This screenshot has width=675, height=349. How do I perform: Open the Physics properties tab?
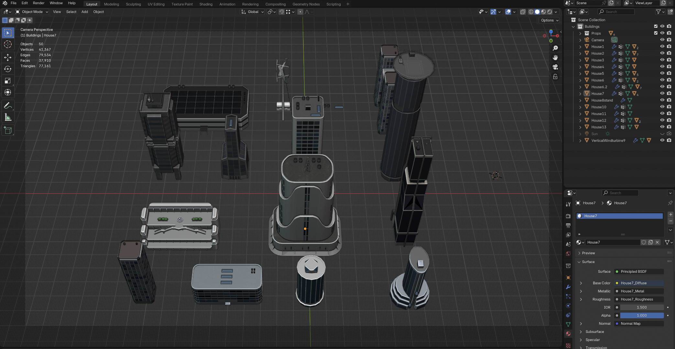[x=568, y=306]
